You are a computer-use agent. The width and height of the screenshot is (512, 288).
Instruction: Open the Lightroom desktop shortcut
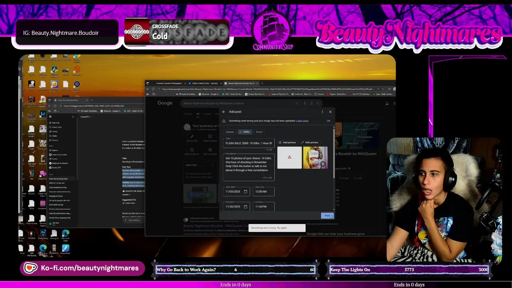pyautogui.click(x=43, y=115)
